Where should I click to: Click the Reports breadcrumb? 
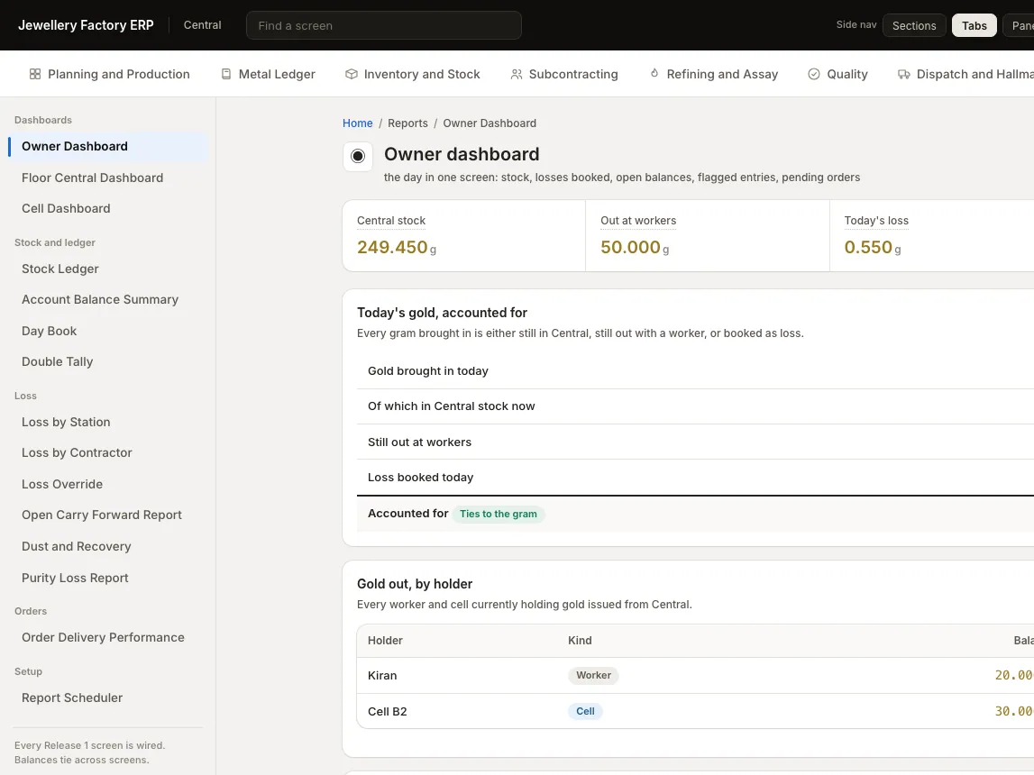407,123
